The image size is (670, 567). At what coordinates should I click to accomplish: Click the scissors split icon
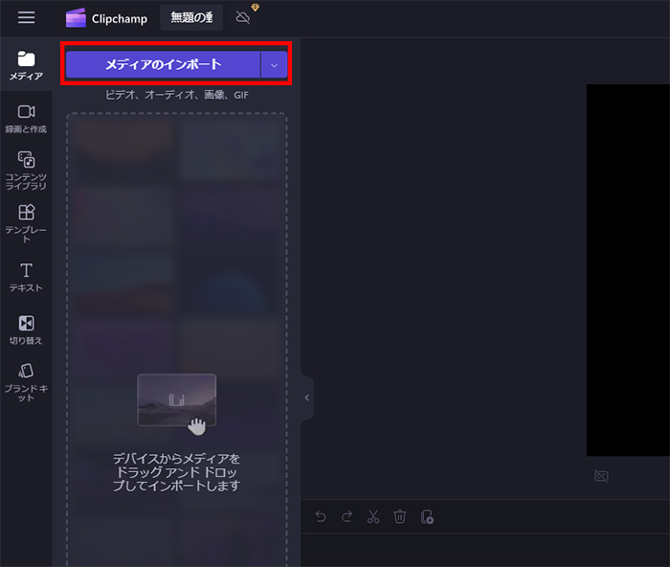373,516
